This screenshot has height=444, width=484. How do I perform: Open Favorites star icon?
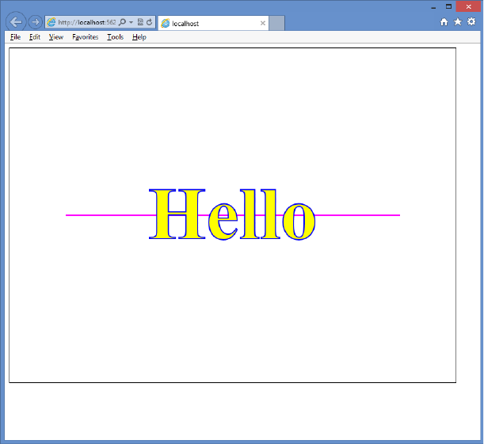point(458,21)
